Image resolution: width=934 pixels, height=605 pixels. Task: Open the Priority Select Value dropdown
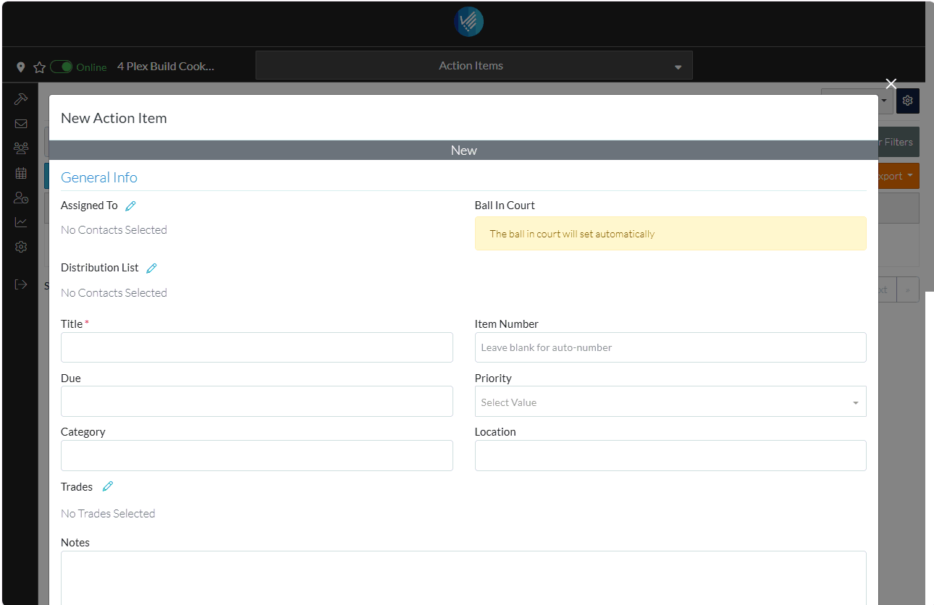[670, 402]
